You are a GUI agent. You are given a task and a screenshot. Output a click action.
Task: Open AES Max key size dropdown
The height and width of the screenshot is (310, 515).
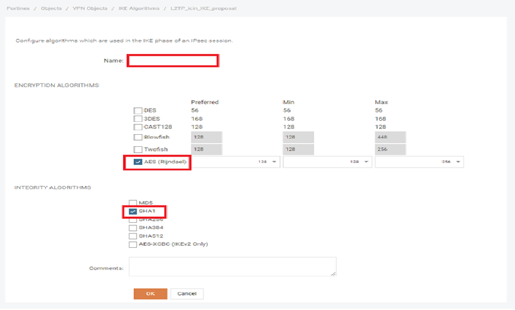(x=419, y=162)
